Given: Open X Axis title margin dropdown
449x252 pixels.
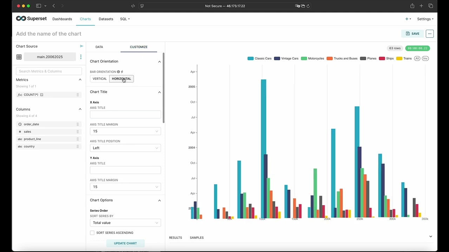Looking at the screenshot, I should (x=125, y=131).
